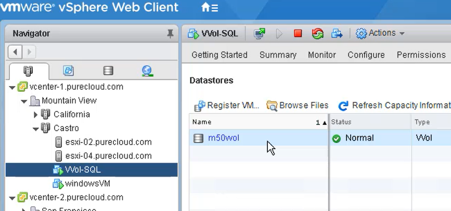Image resolution: width=451 pixels, height=211 pixels.
Task: Select the VVol-SQL virtual machine
Action: click(x=83, y=170)
